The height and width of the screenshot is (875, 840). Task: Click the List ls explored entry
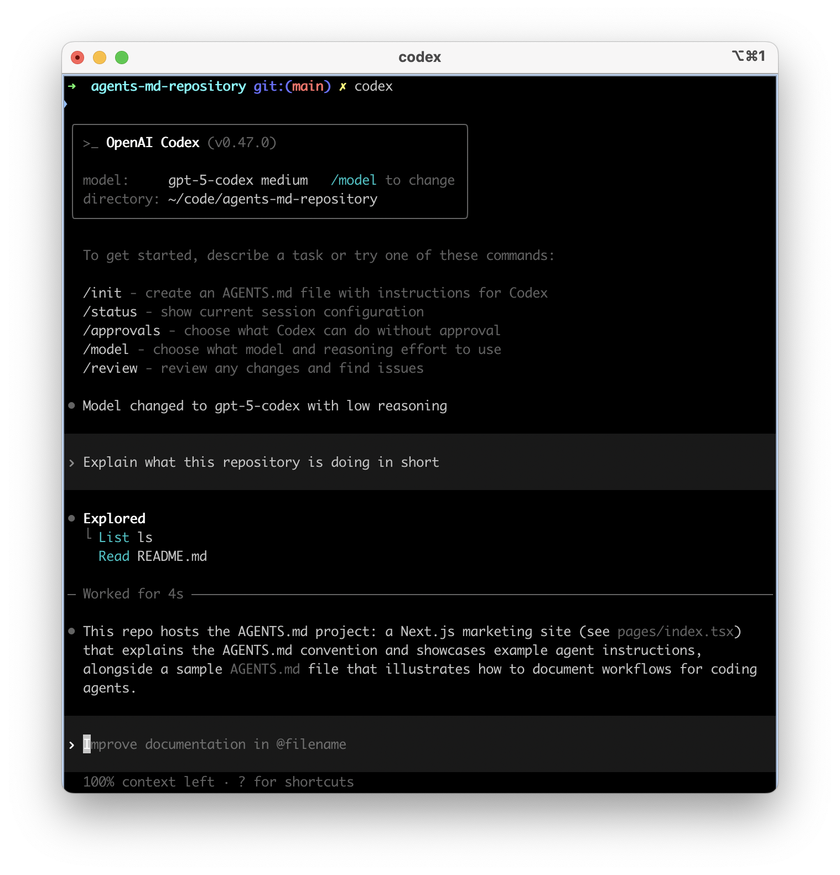[x=126, y=538]
